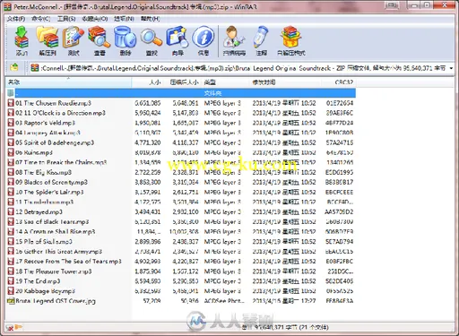Start the virus scan (扫描病毒) tool
The image size is (459, 336).
[x=234, y=40]
